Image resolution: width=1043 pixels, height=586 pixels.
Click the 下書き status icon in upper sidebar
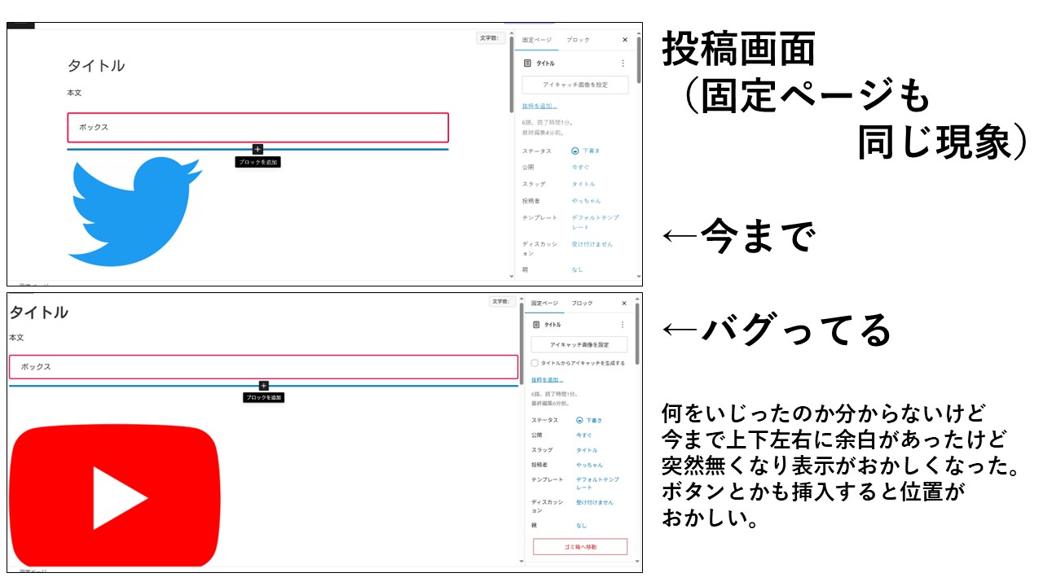575,151
